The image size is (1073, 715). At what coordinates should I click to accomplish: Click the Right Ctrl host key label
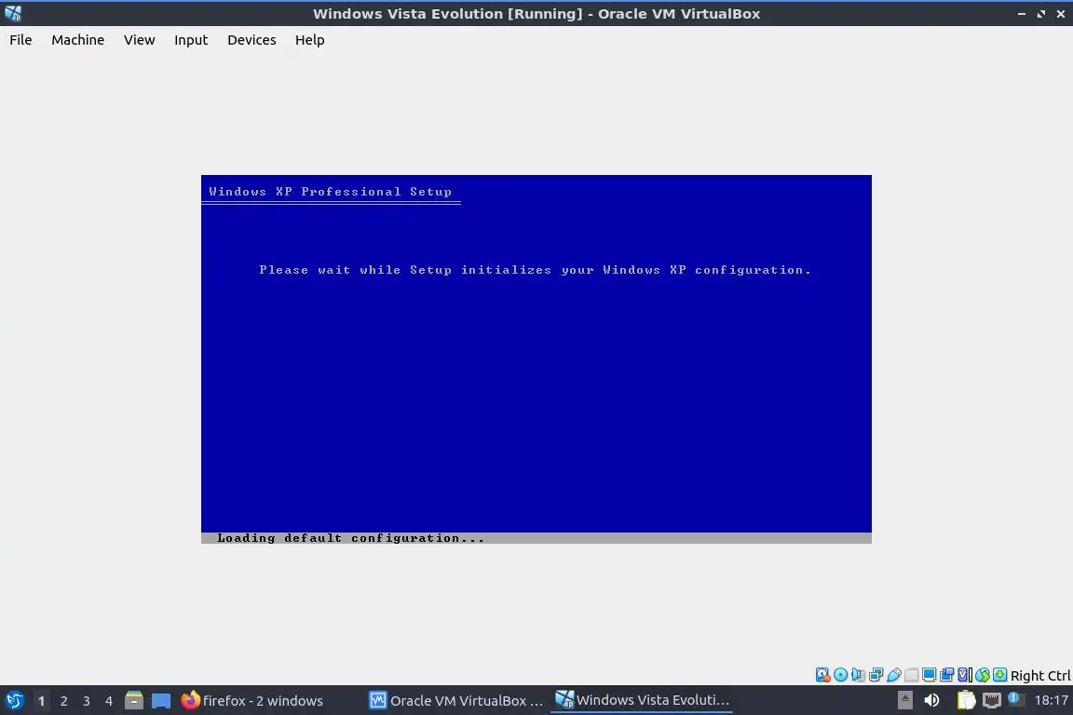(x=1040, y=675)
